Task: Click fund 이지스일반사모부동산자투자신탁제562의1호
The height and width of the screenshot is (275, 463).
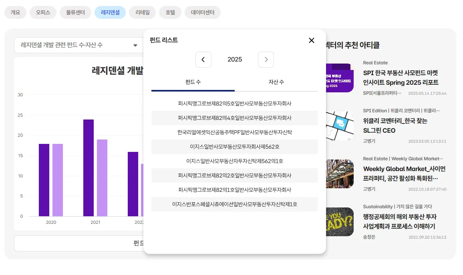Action: 235,161
